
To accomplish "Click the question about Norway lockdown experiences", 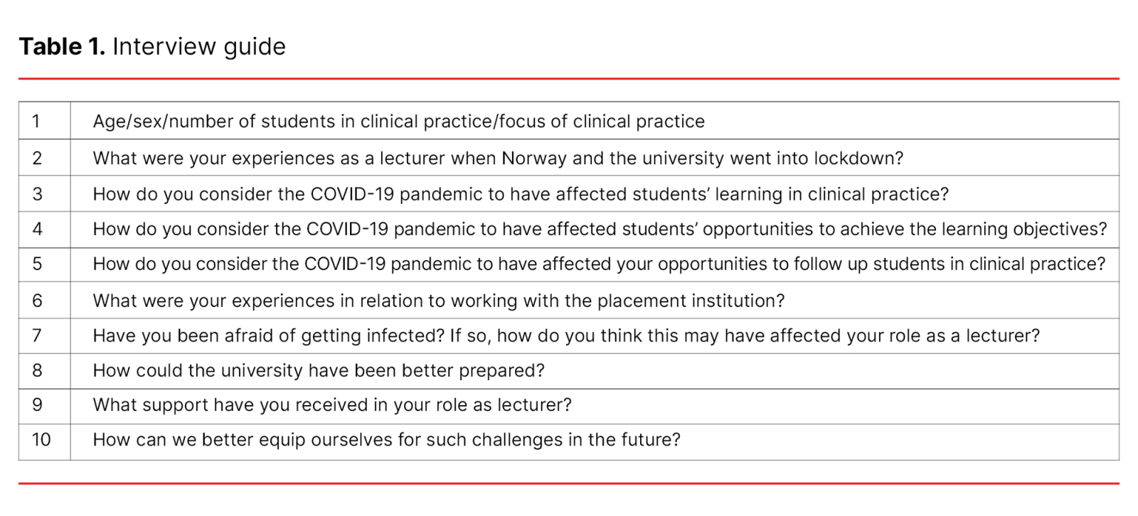I will [x=498, y=158].
